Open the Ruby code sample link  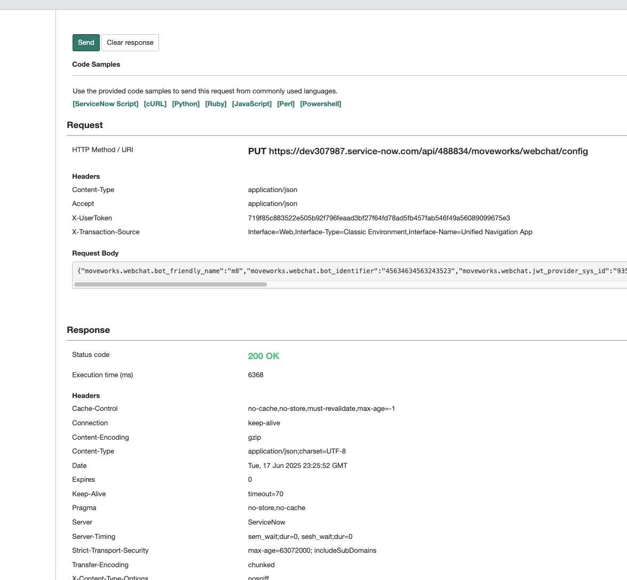[216, 104]
